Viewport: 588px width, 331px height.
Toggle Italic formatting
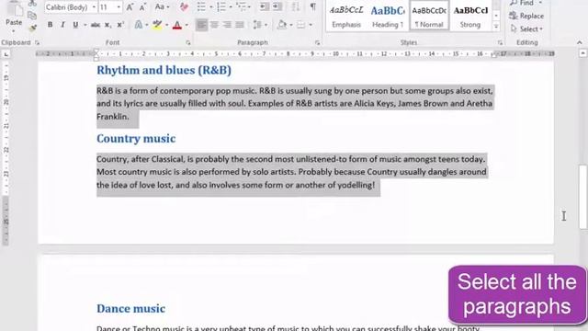(x=62, y=25)
